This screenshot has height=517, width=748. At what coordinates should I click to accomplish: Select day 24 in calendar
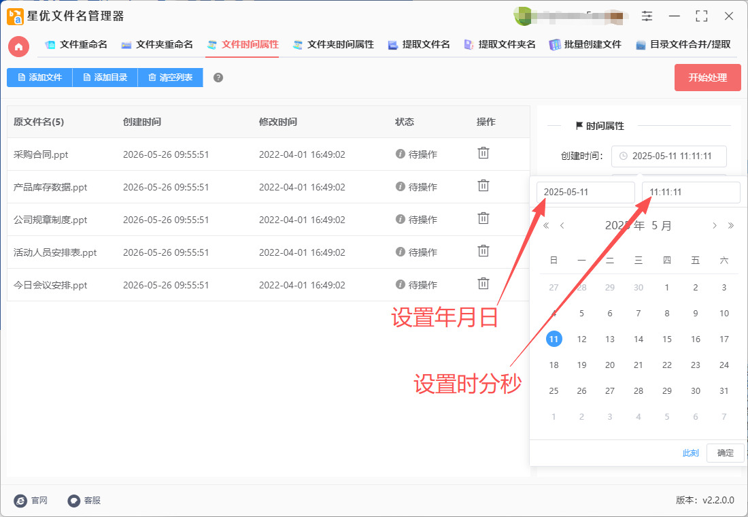724,365
